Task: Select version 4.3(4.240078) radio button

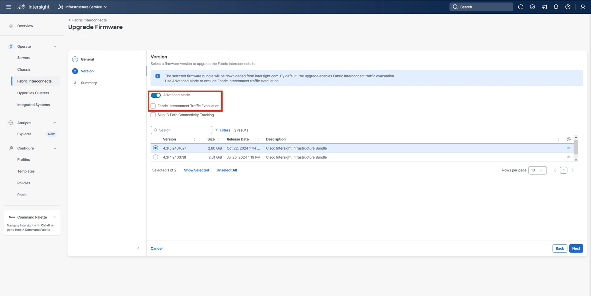Action: (155, 157)
